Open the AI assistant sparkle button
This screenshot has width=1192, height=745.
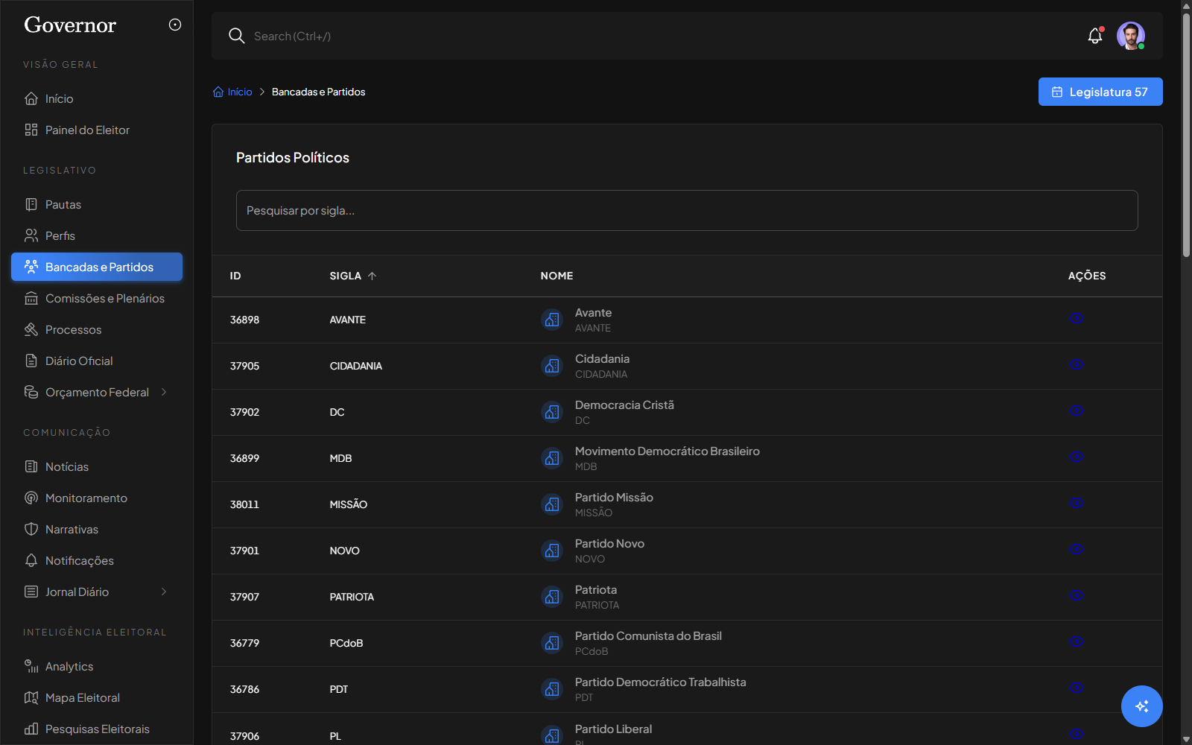click(1141, 706)
